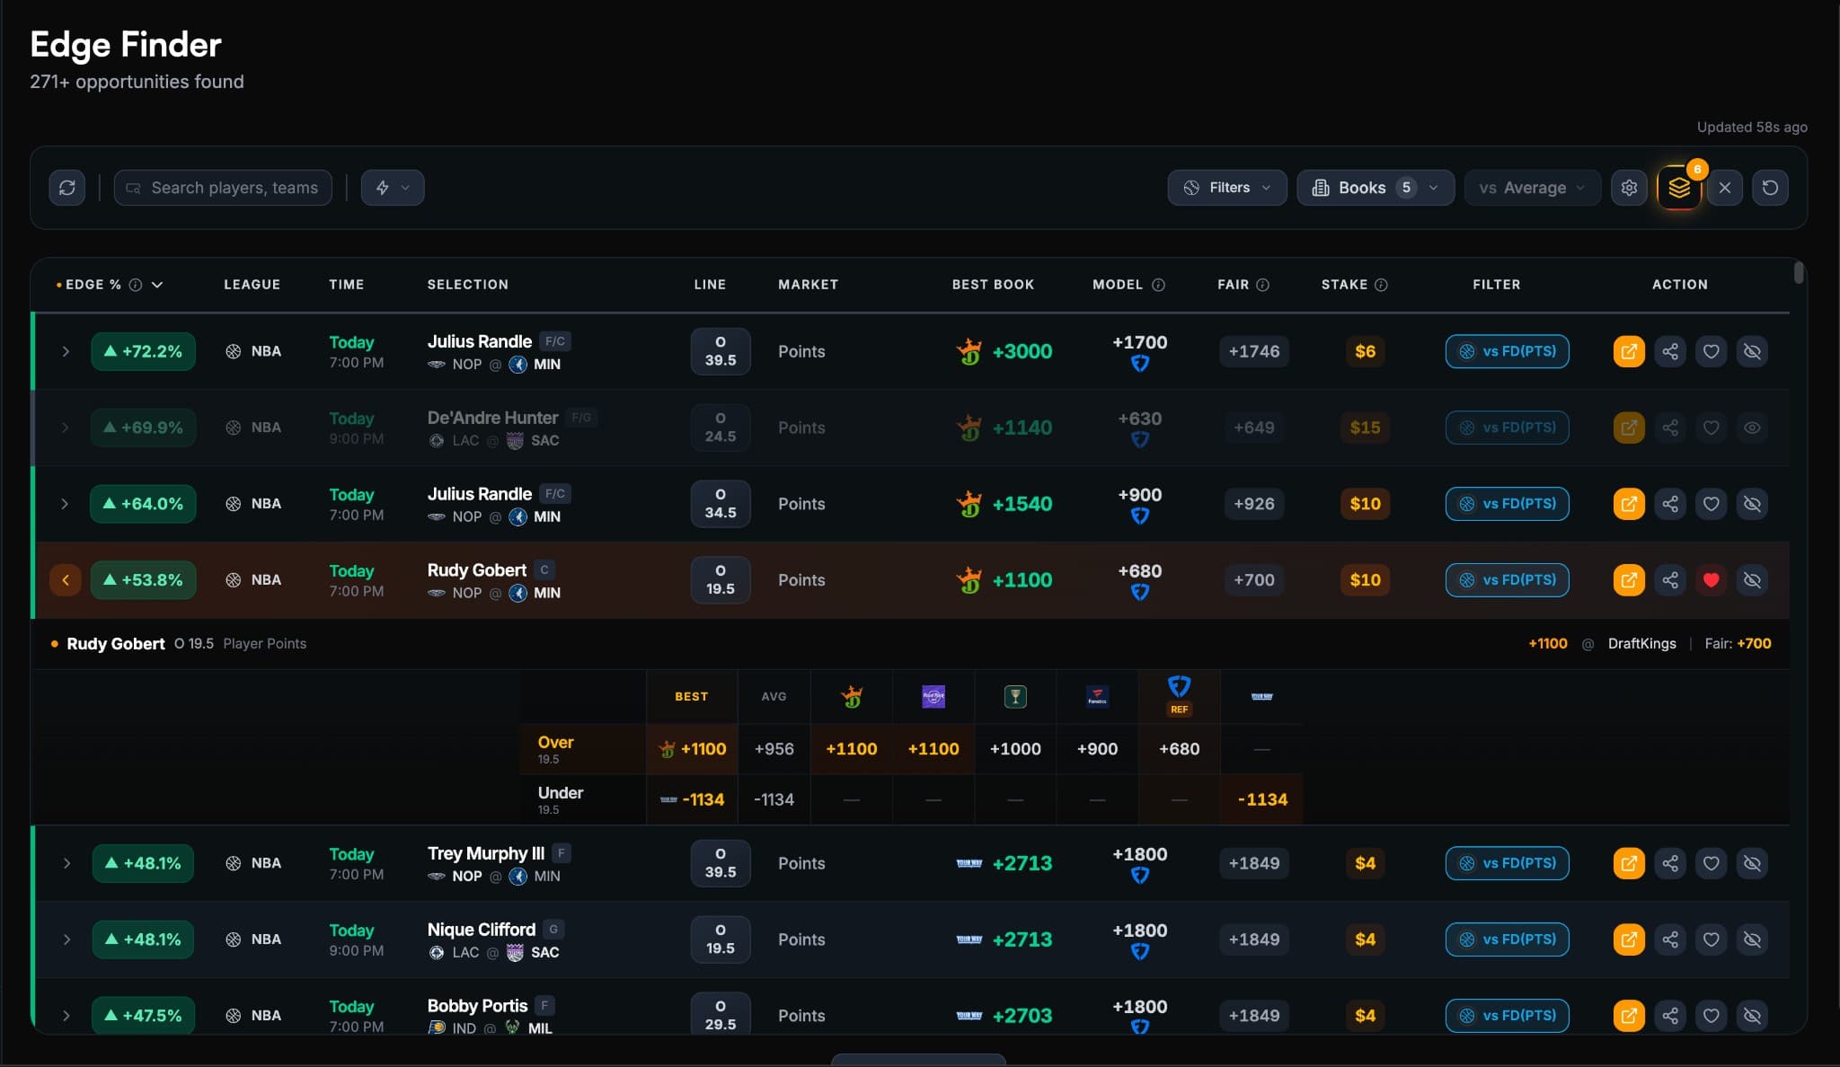Image resolution: width=1840 pixels, height=1067 pixels.
Task: Open the settings gear icon
Action: tap(1629, 187)
